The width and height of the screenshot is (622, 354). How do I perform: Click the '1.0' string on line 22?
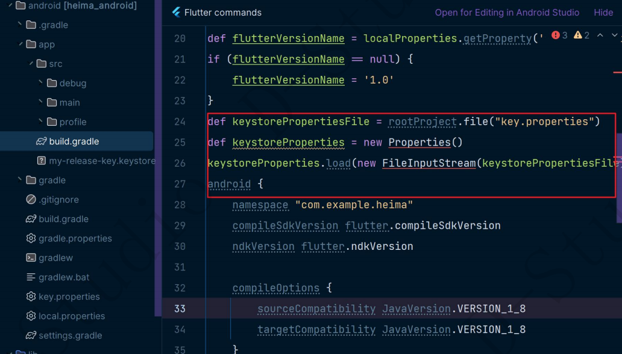click(x=379, y=80)
